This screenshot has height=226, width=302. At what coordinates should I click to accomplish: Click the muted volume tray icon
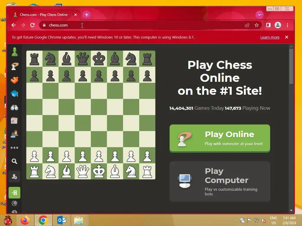[263, 220]
